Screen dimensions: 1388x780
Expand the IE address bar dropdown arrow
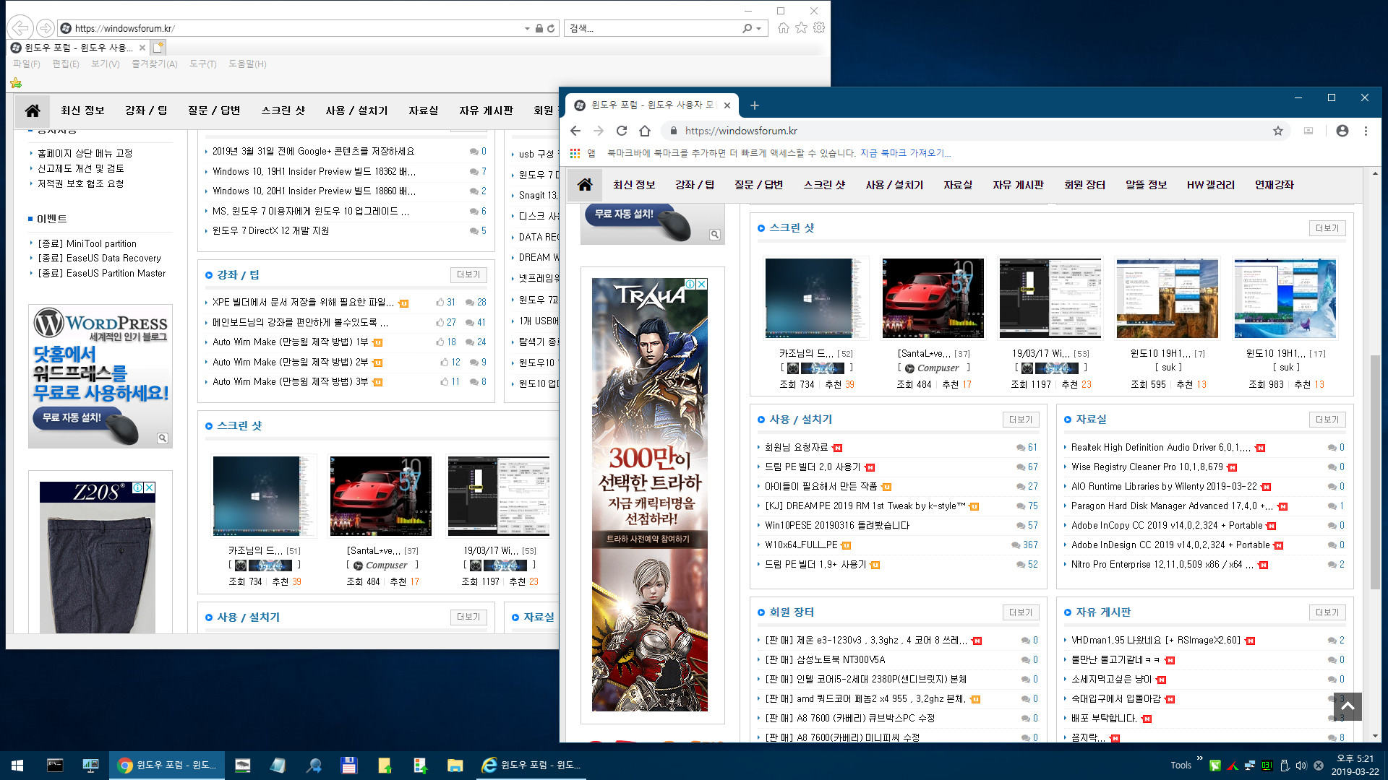527,28
